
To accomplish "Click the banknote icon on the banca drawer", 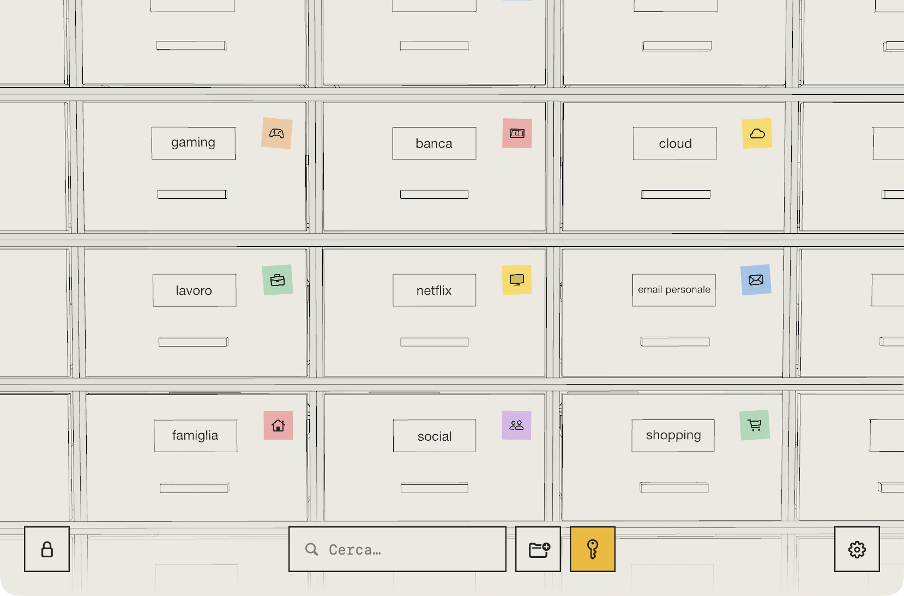I will coord(517,133).
